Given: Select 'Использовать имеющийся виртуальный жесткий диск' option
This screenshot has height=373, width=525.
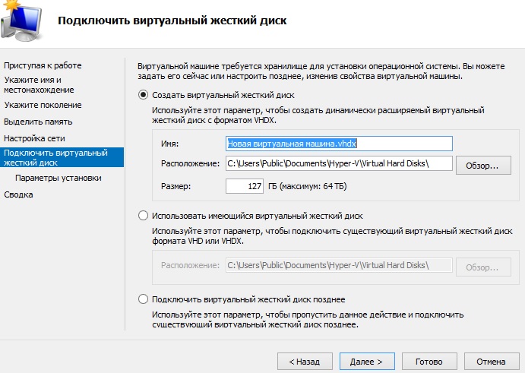Looking at the screenshot, I should click(x=143, y=216).
